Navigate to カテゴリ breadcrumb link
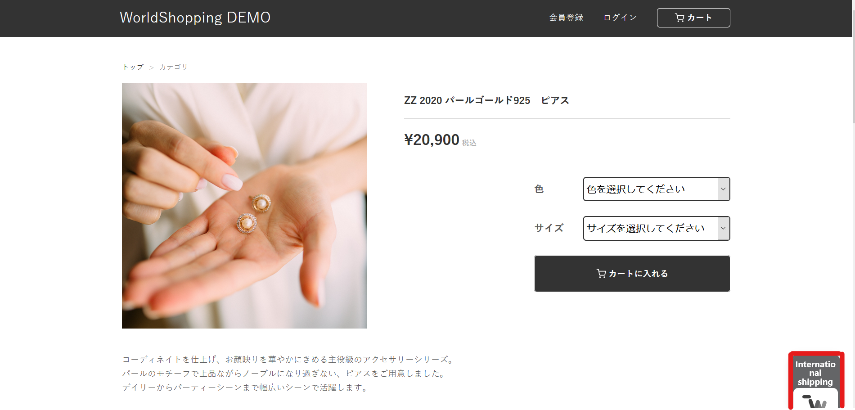 [173, 67]
